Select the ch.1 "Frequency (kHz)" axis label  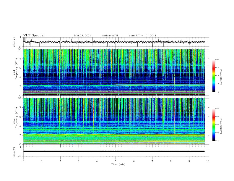click(x=17, y=69)
